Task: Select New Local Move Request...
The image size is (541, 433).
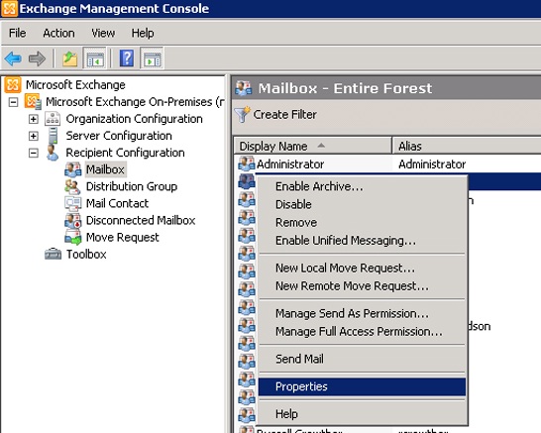Action: 362,269
